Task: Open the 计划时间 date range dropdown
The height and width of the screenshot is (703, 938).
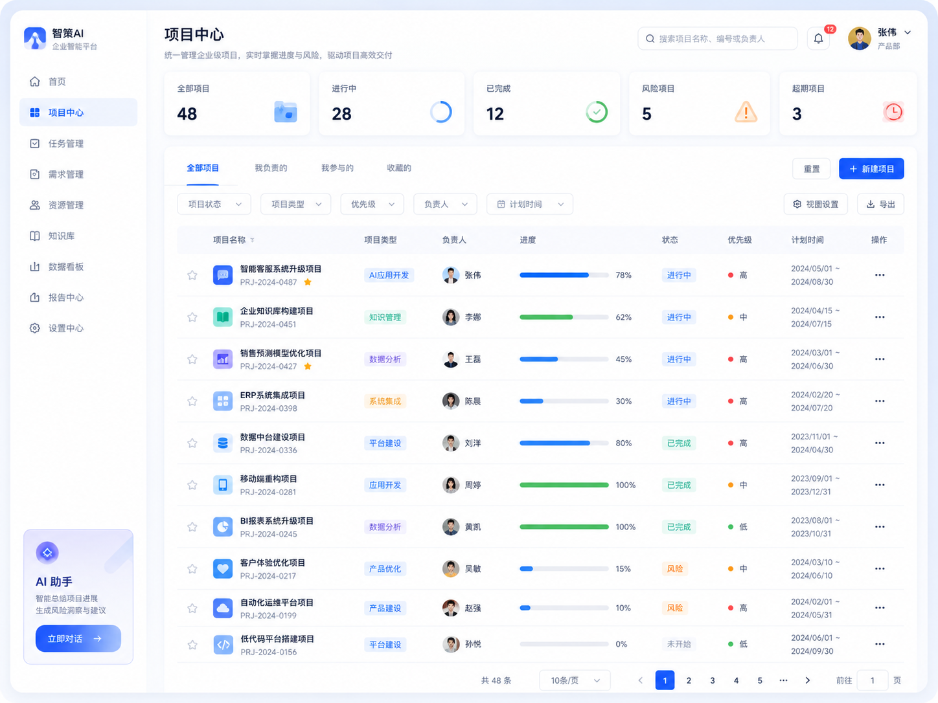Action: (x=530, y=205)
